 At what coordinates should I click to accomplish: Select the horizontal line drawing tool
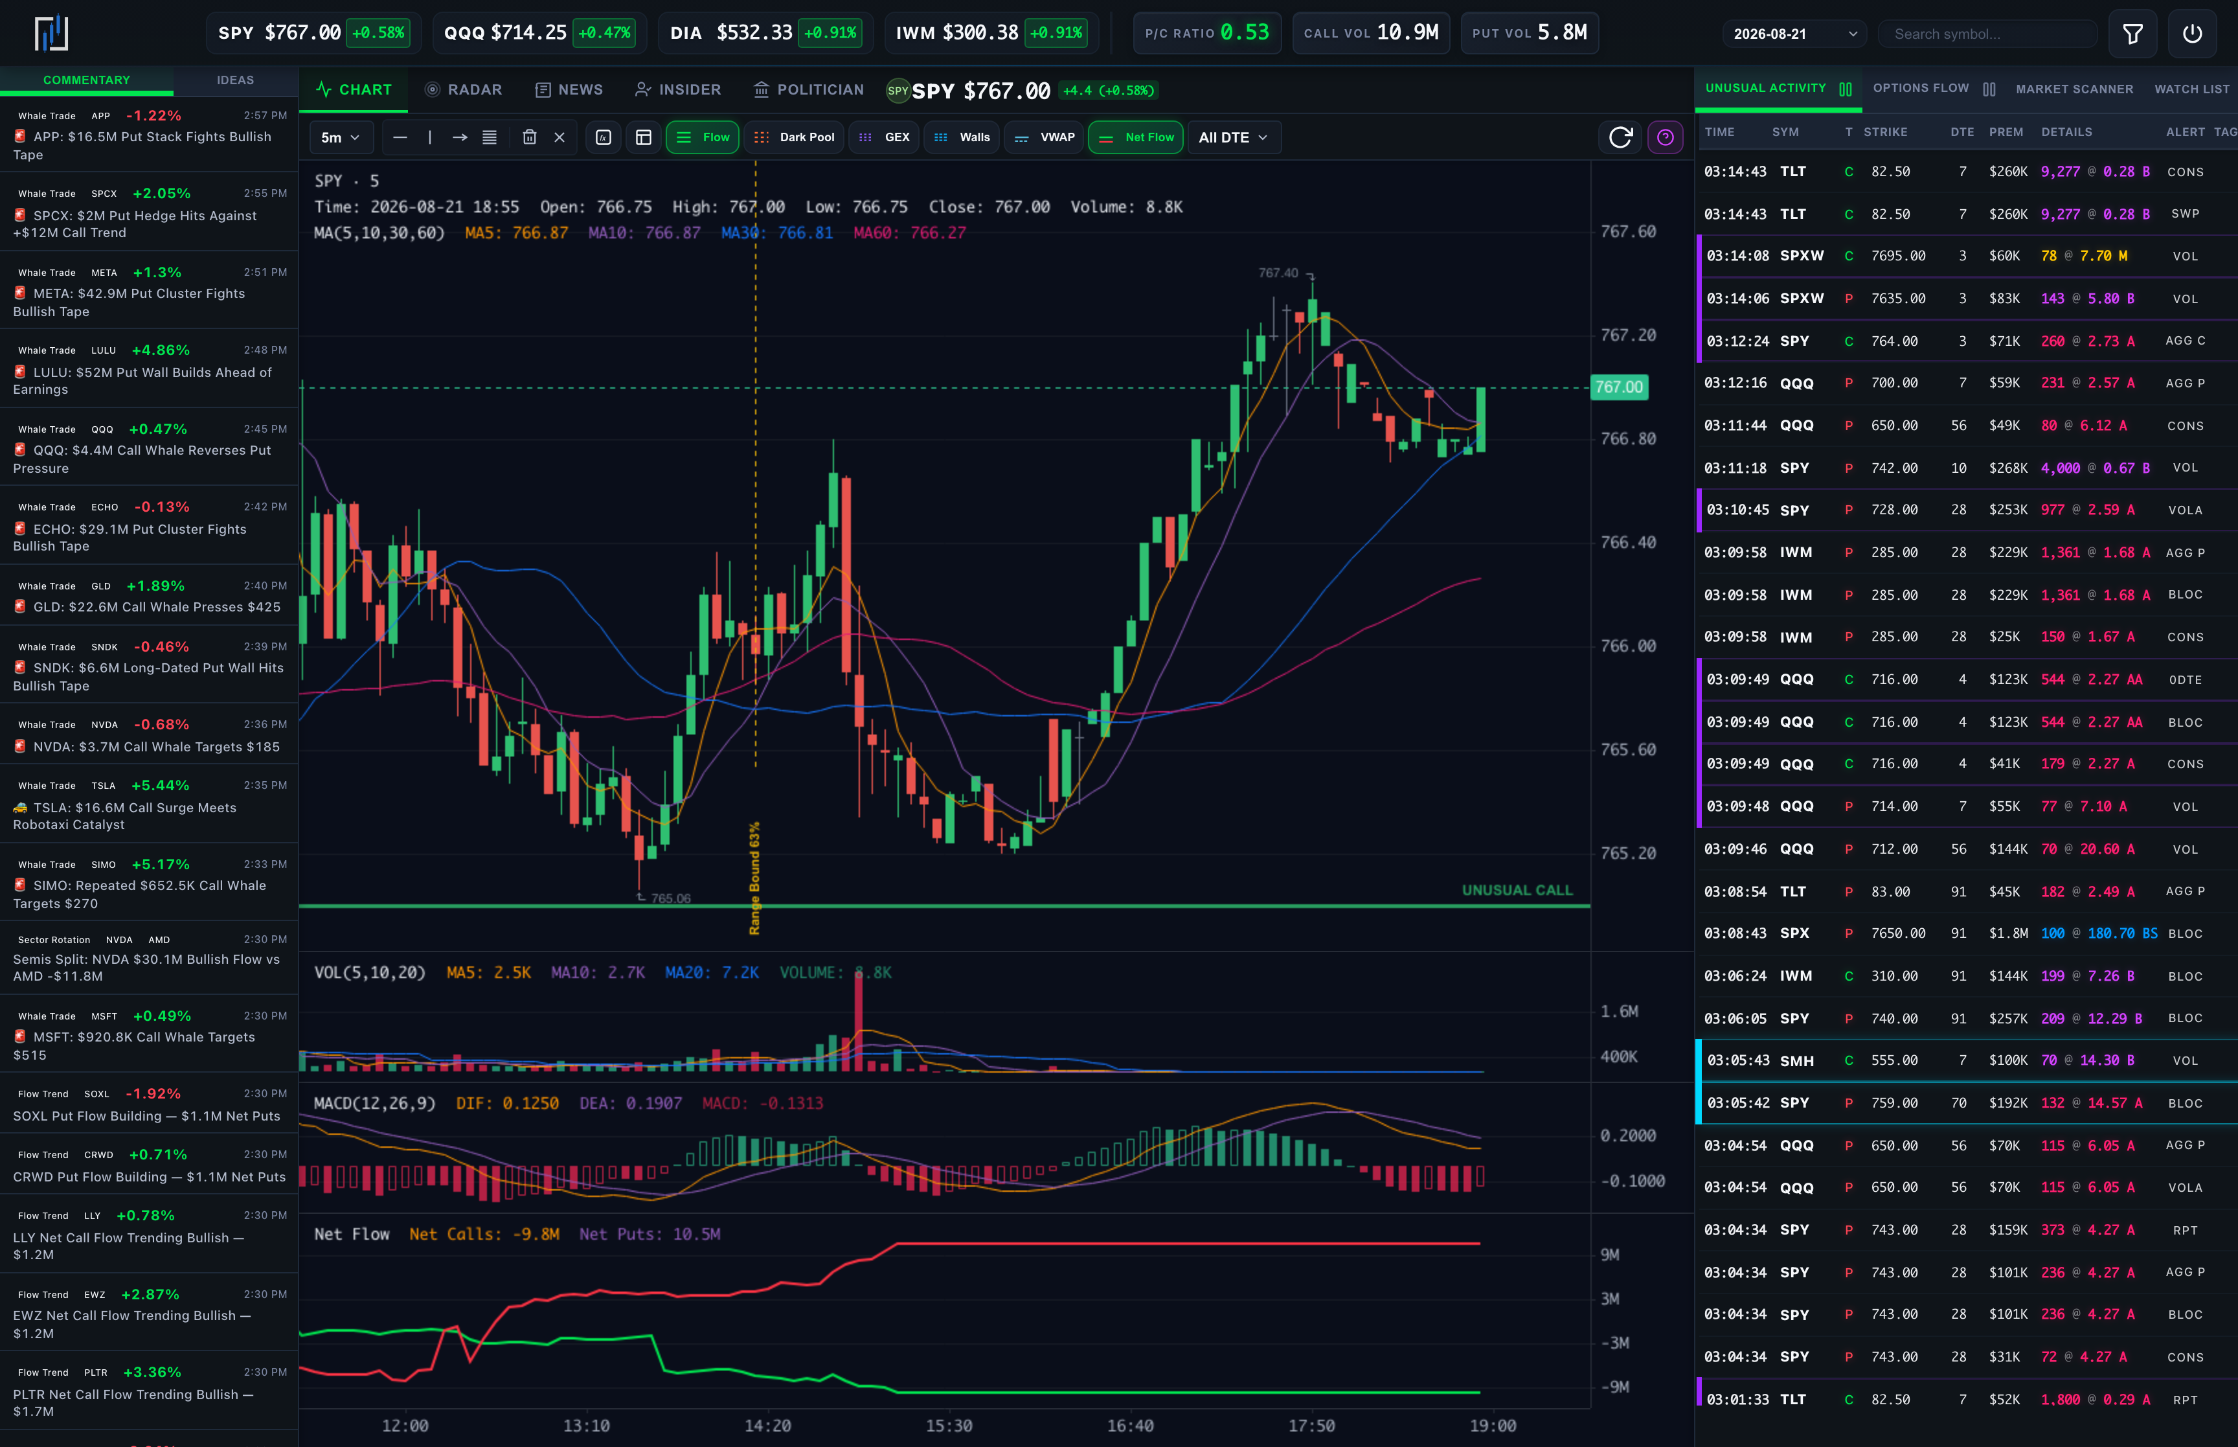[x=400, y=137]
